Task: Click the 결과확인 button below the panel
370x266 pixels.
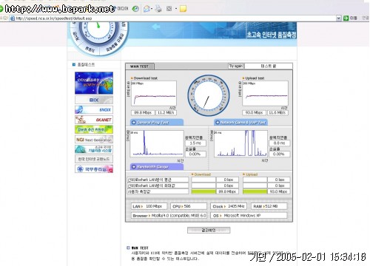Action: pos(209,230)
